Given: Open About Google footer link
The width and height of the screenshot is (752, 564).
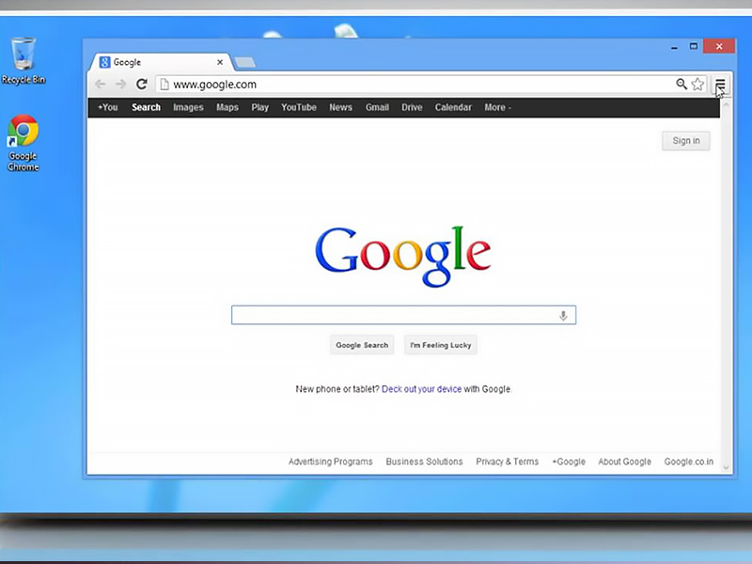Looking at the screenshot, I should 624,462.
